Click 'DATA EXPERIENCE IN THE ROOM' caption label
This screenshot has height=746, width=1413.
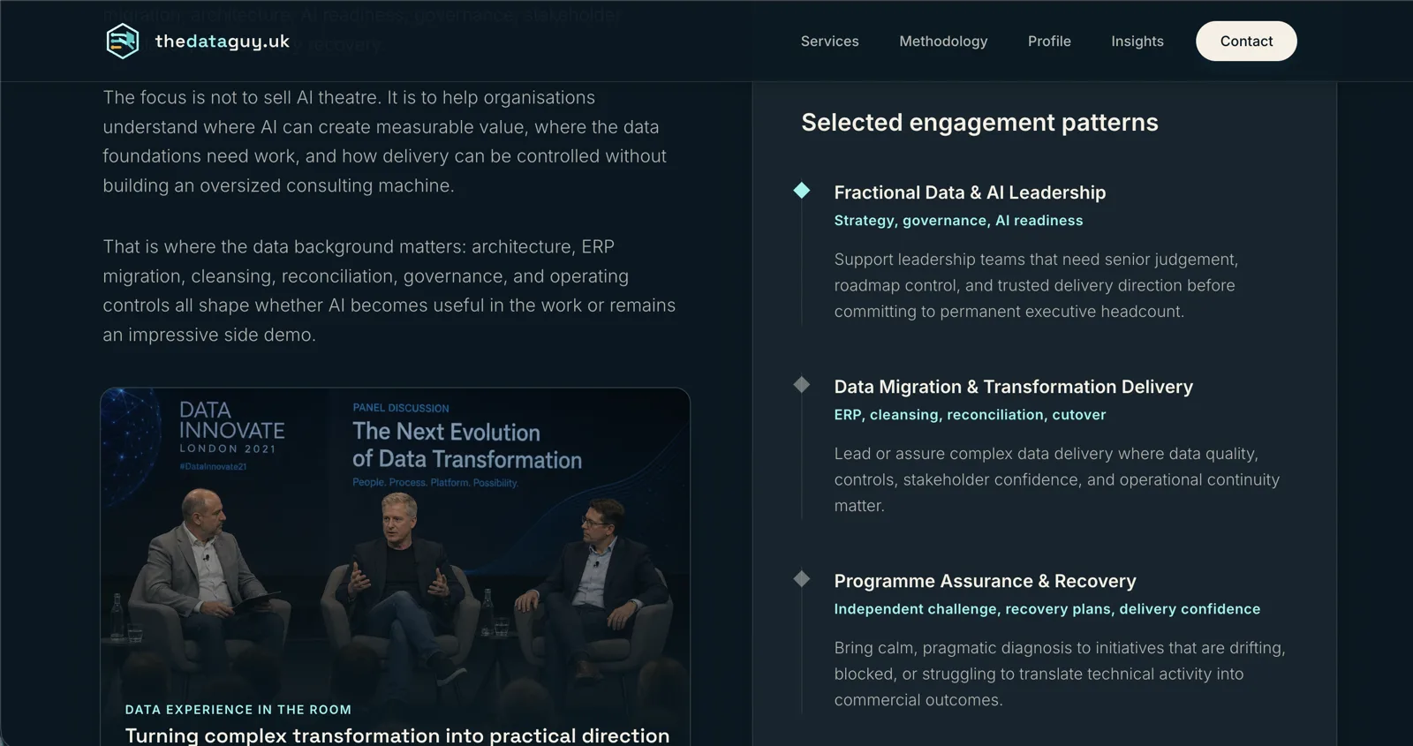[x=238, y=710]
